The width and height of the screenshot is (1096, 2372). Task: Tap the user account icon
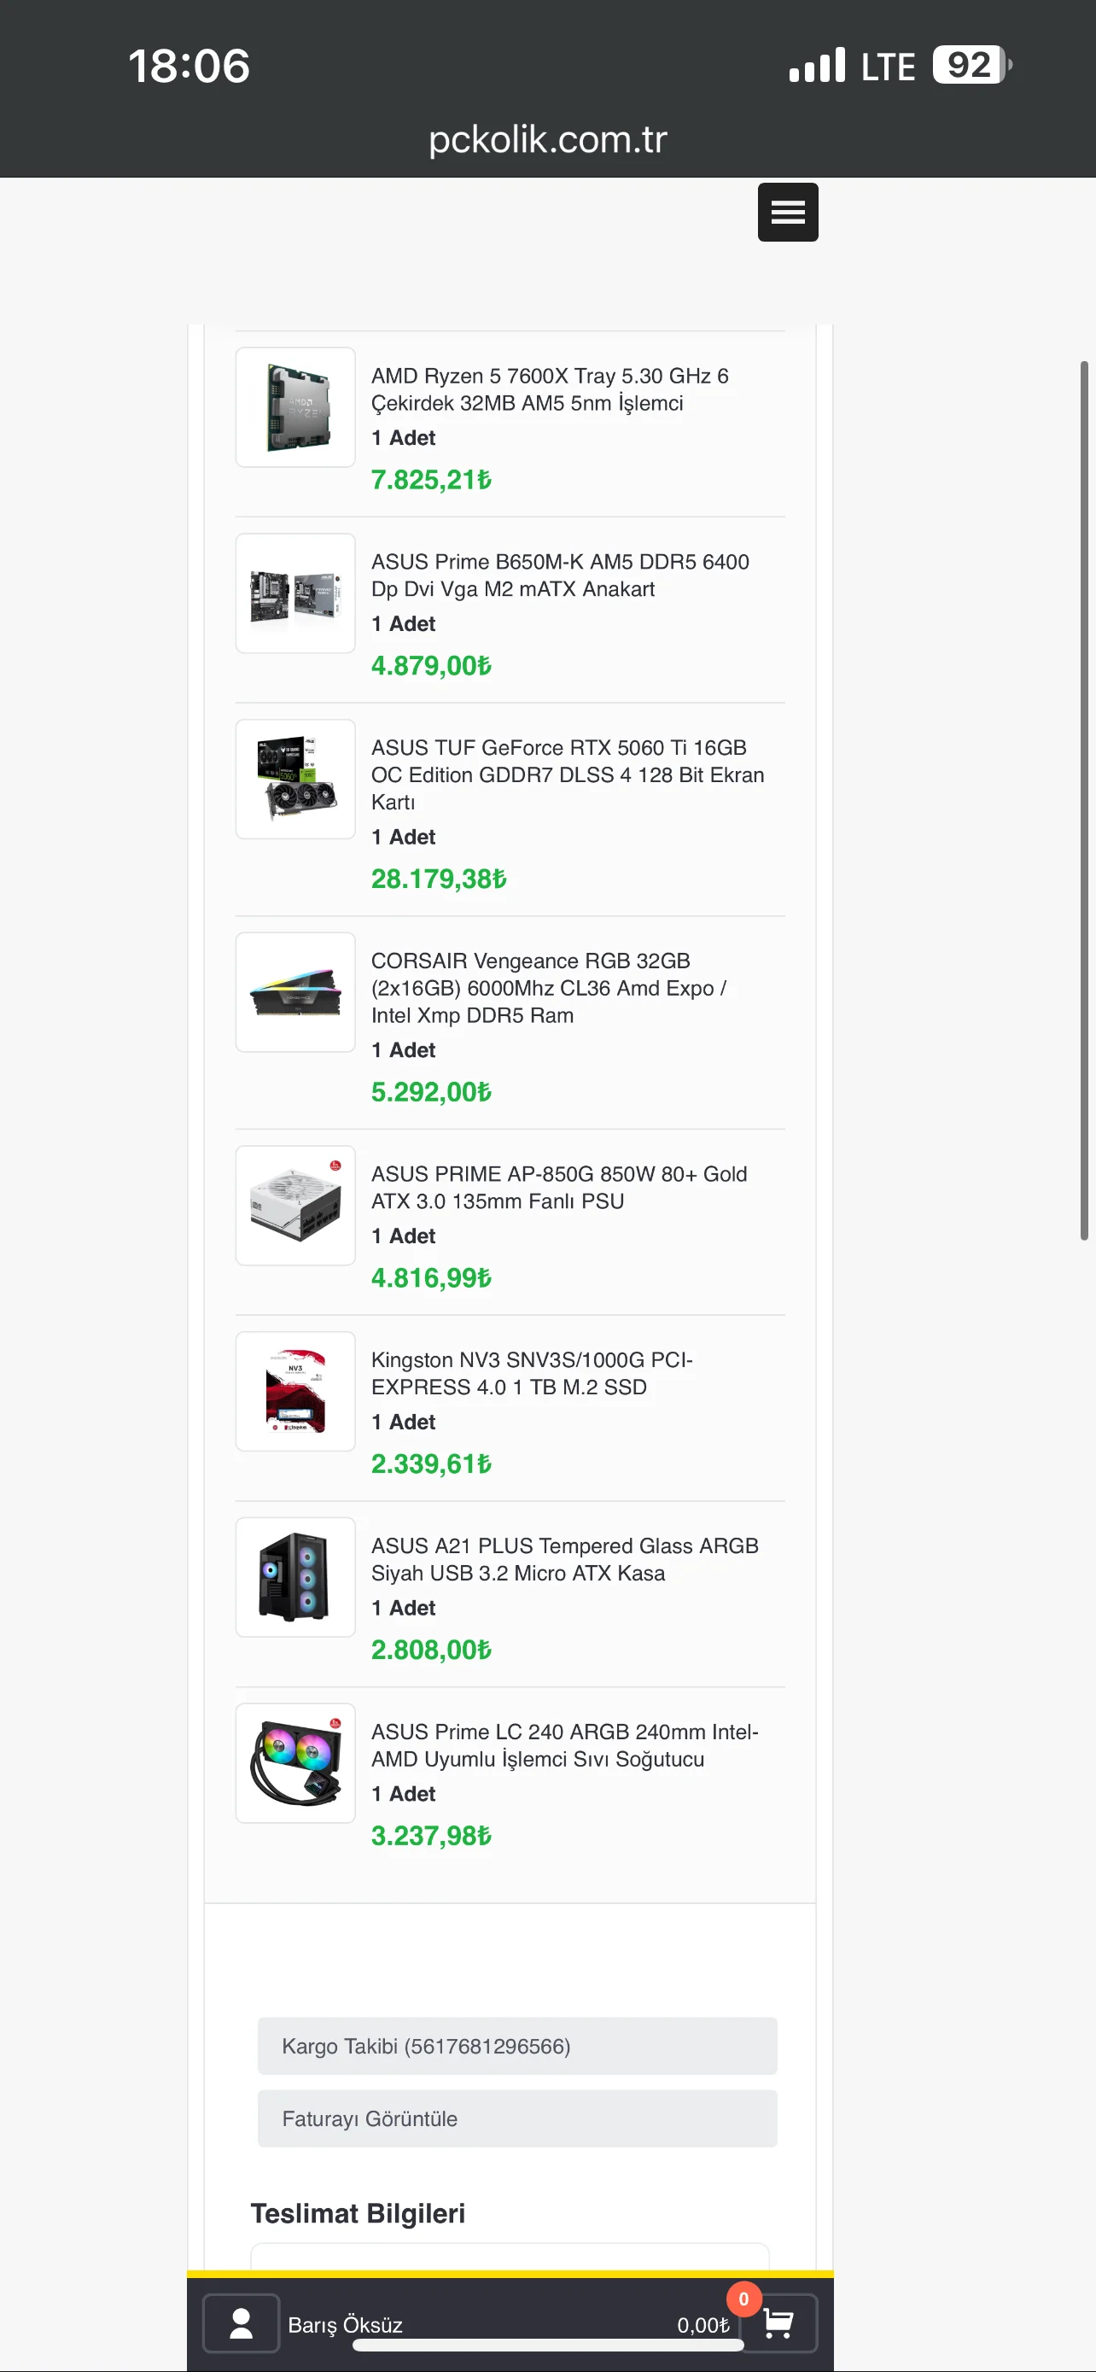click(241, 2323)
